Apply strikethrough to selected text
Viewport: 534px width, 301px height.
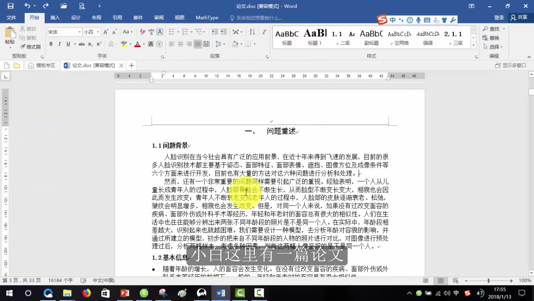(x=82, y=43)
